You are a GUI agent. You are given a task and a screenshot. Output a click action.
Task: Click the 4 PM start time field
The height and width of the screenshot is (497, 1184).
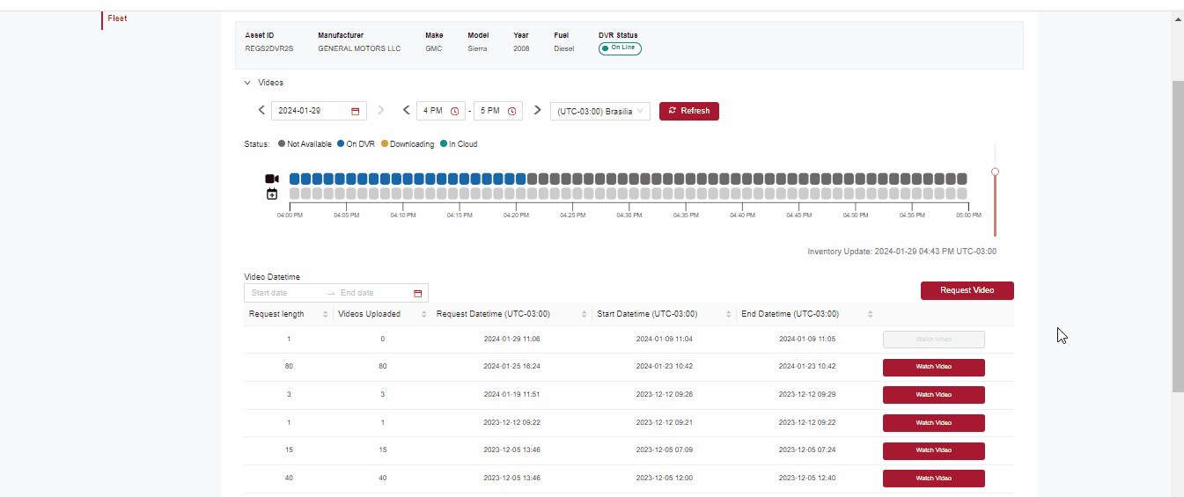click(440, 111)
